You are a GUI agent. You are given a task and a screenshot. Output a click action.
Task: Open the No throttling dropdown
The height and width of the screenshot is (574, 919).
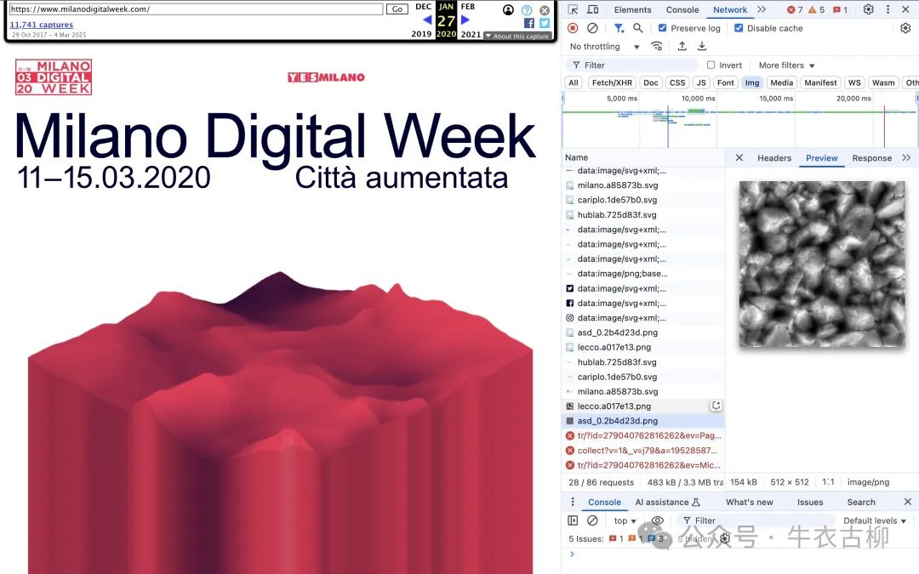point(604,46)
